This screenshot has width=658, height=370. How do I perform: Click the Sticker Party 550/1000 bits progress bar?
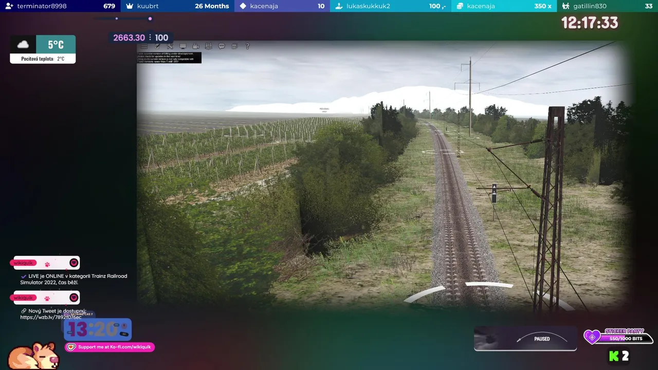(x=626, y=339)
